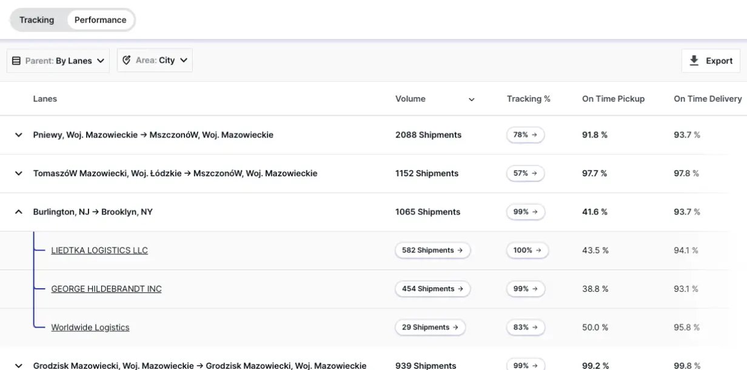
Task: Expand the Pniewy to Mszczonów lane row
Action: coord(18,135)
